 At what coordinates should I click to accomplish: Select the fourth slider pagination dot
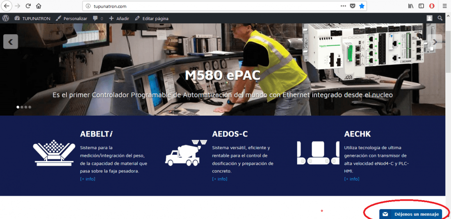pyautogui.click(x=30, y=107)
